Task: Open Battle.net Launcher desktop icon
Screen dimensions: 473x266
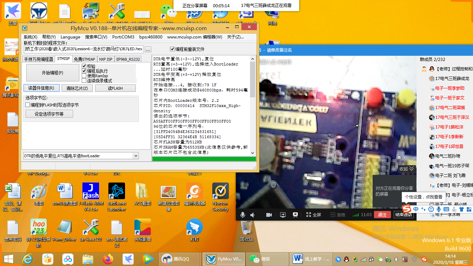Action: coord(117,197)
